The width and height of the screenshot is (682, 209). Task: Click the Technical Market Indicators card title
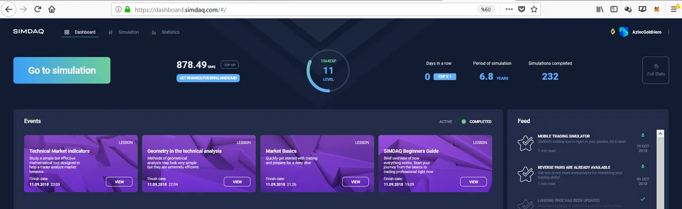tap(60, 151)
